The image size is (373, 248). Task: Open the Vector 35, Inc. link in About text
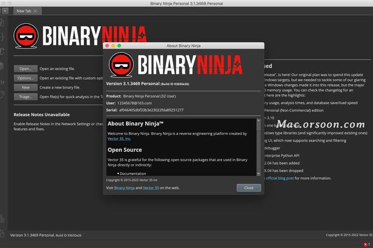(119, 139)
